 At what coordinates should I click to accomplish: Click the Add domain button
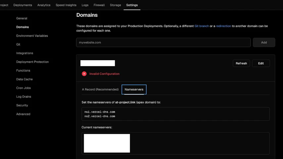[264, 42]
